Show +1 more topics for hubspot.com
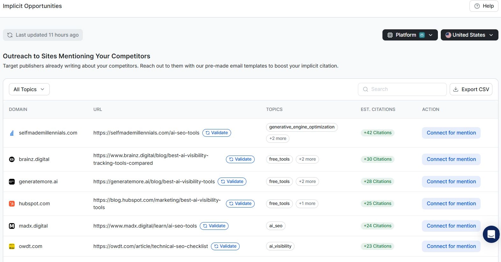501x262 pixels. (x=307, y=204)
